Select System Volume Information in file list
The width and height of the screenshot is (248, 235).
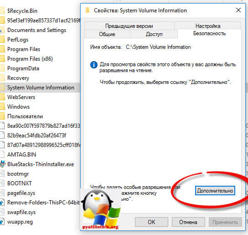click(x=41, y=88)
